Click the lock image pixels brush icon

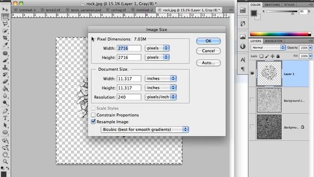[267, 56]
